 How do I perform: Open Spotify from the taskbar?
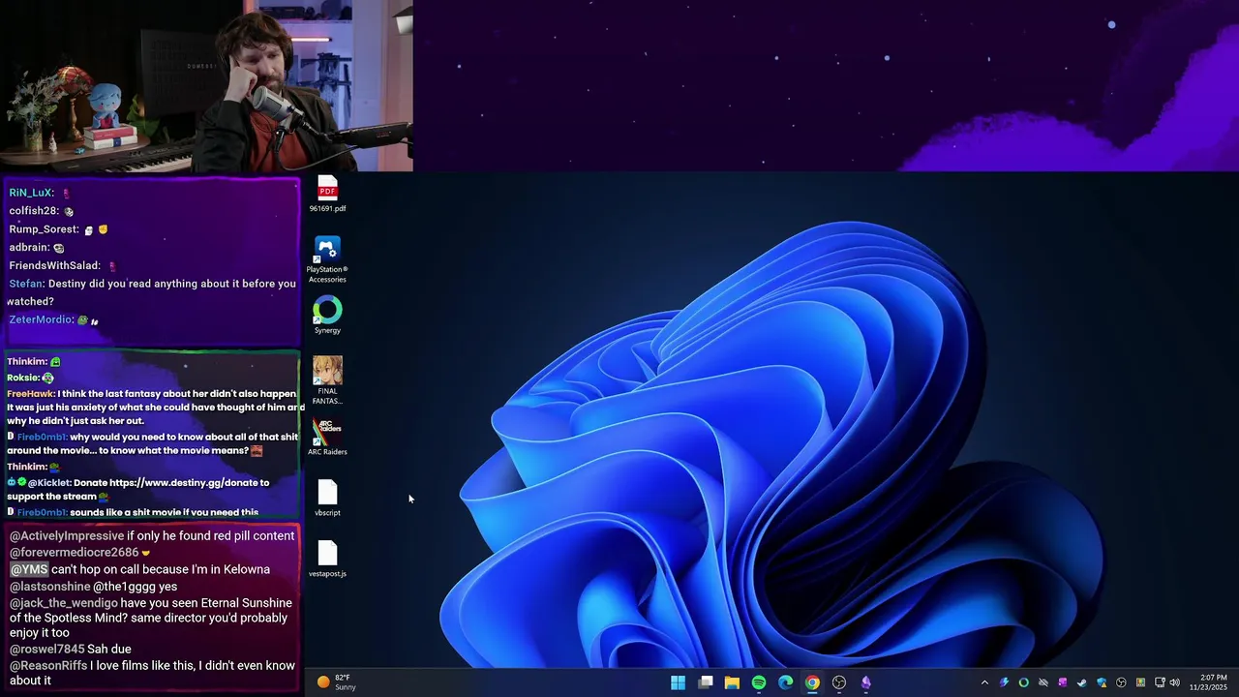pos(759,682)
